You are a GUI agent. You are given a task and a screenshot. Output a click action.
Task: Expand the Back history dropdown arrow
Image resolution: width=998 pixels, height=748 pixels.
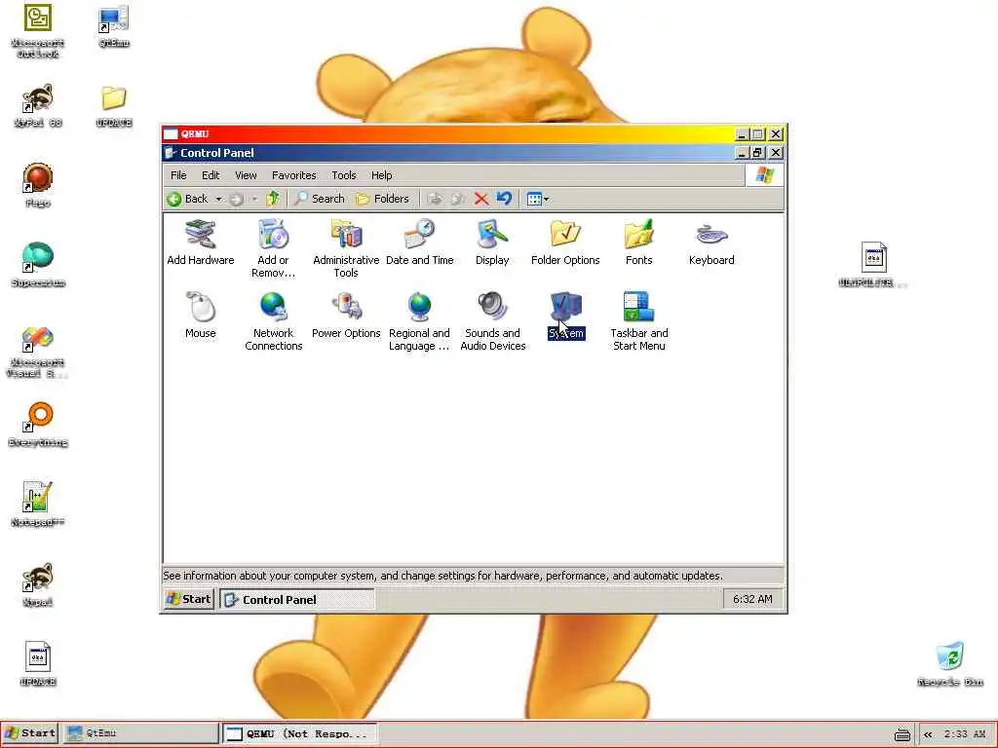point(218,199)
